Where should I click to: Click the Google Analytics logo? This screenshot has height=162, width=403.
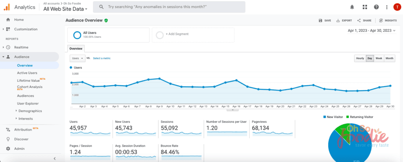point(7,7)
